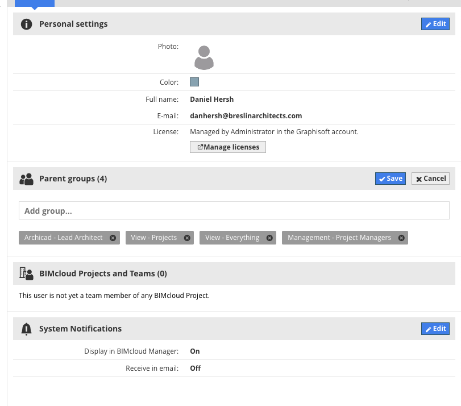
Task: Click the BIMcloud Projects and Teams icon
Action: 26,274
